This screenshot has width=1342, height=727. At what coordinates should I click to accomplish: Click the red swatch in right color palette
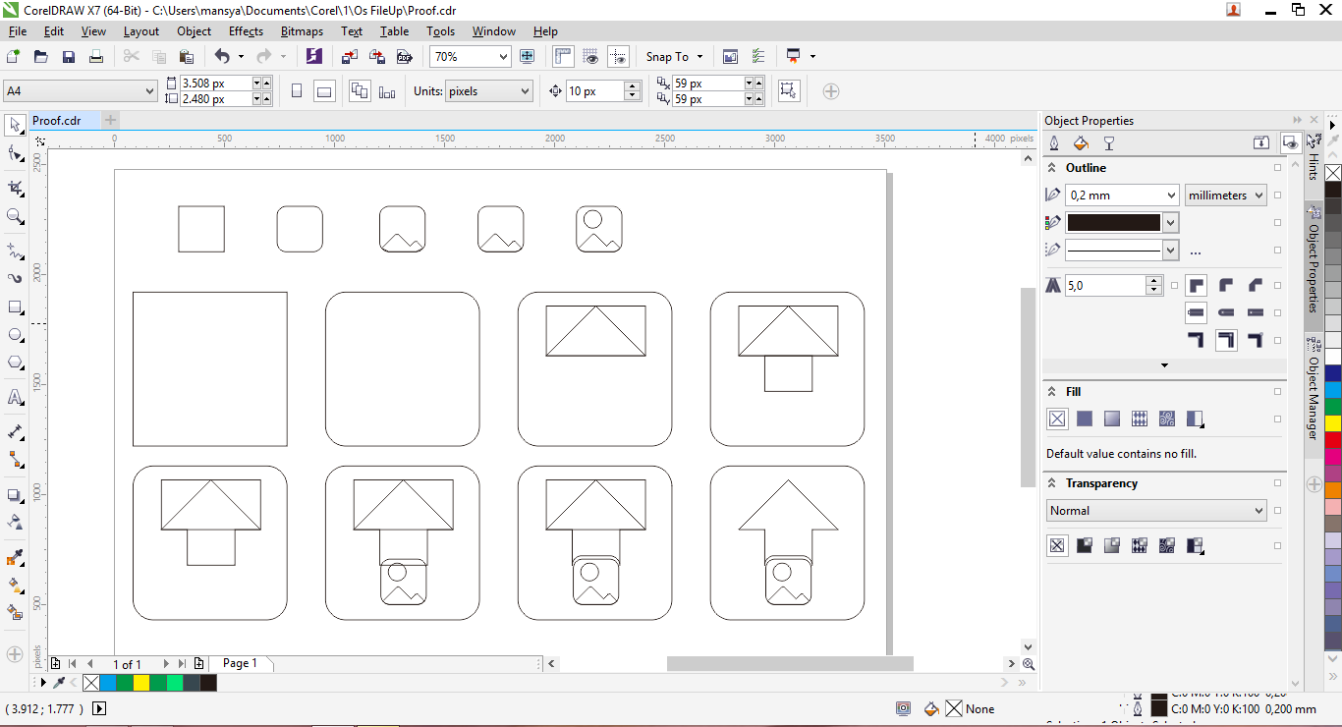tap(1333, 440)
